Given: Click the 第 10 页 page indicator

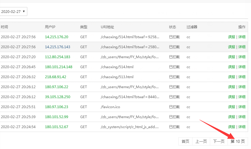Looking at the screenshot, I should [x=237, y=141].
